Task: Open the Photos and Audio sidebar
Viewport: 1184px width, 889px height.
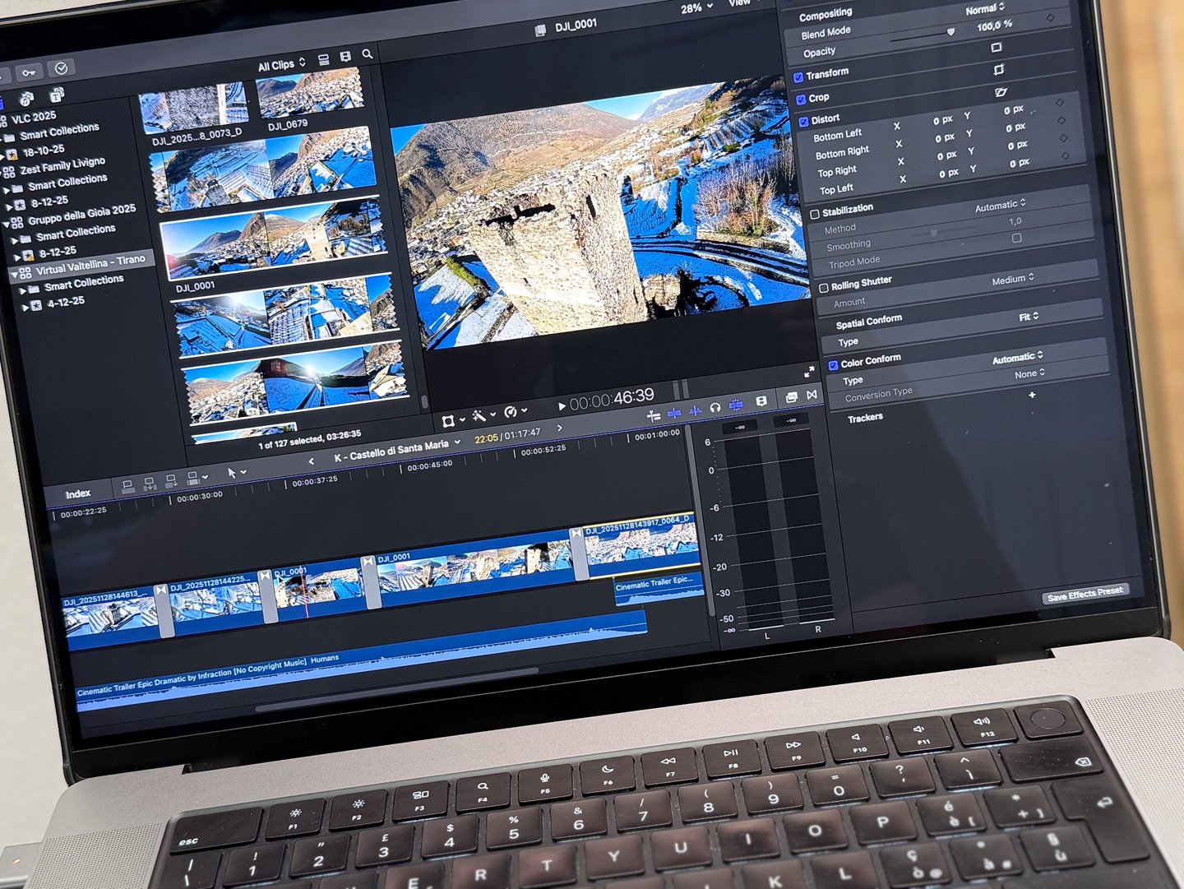Action: (27, 100)
